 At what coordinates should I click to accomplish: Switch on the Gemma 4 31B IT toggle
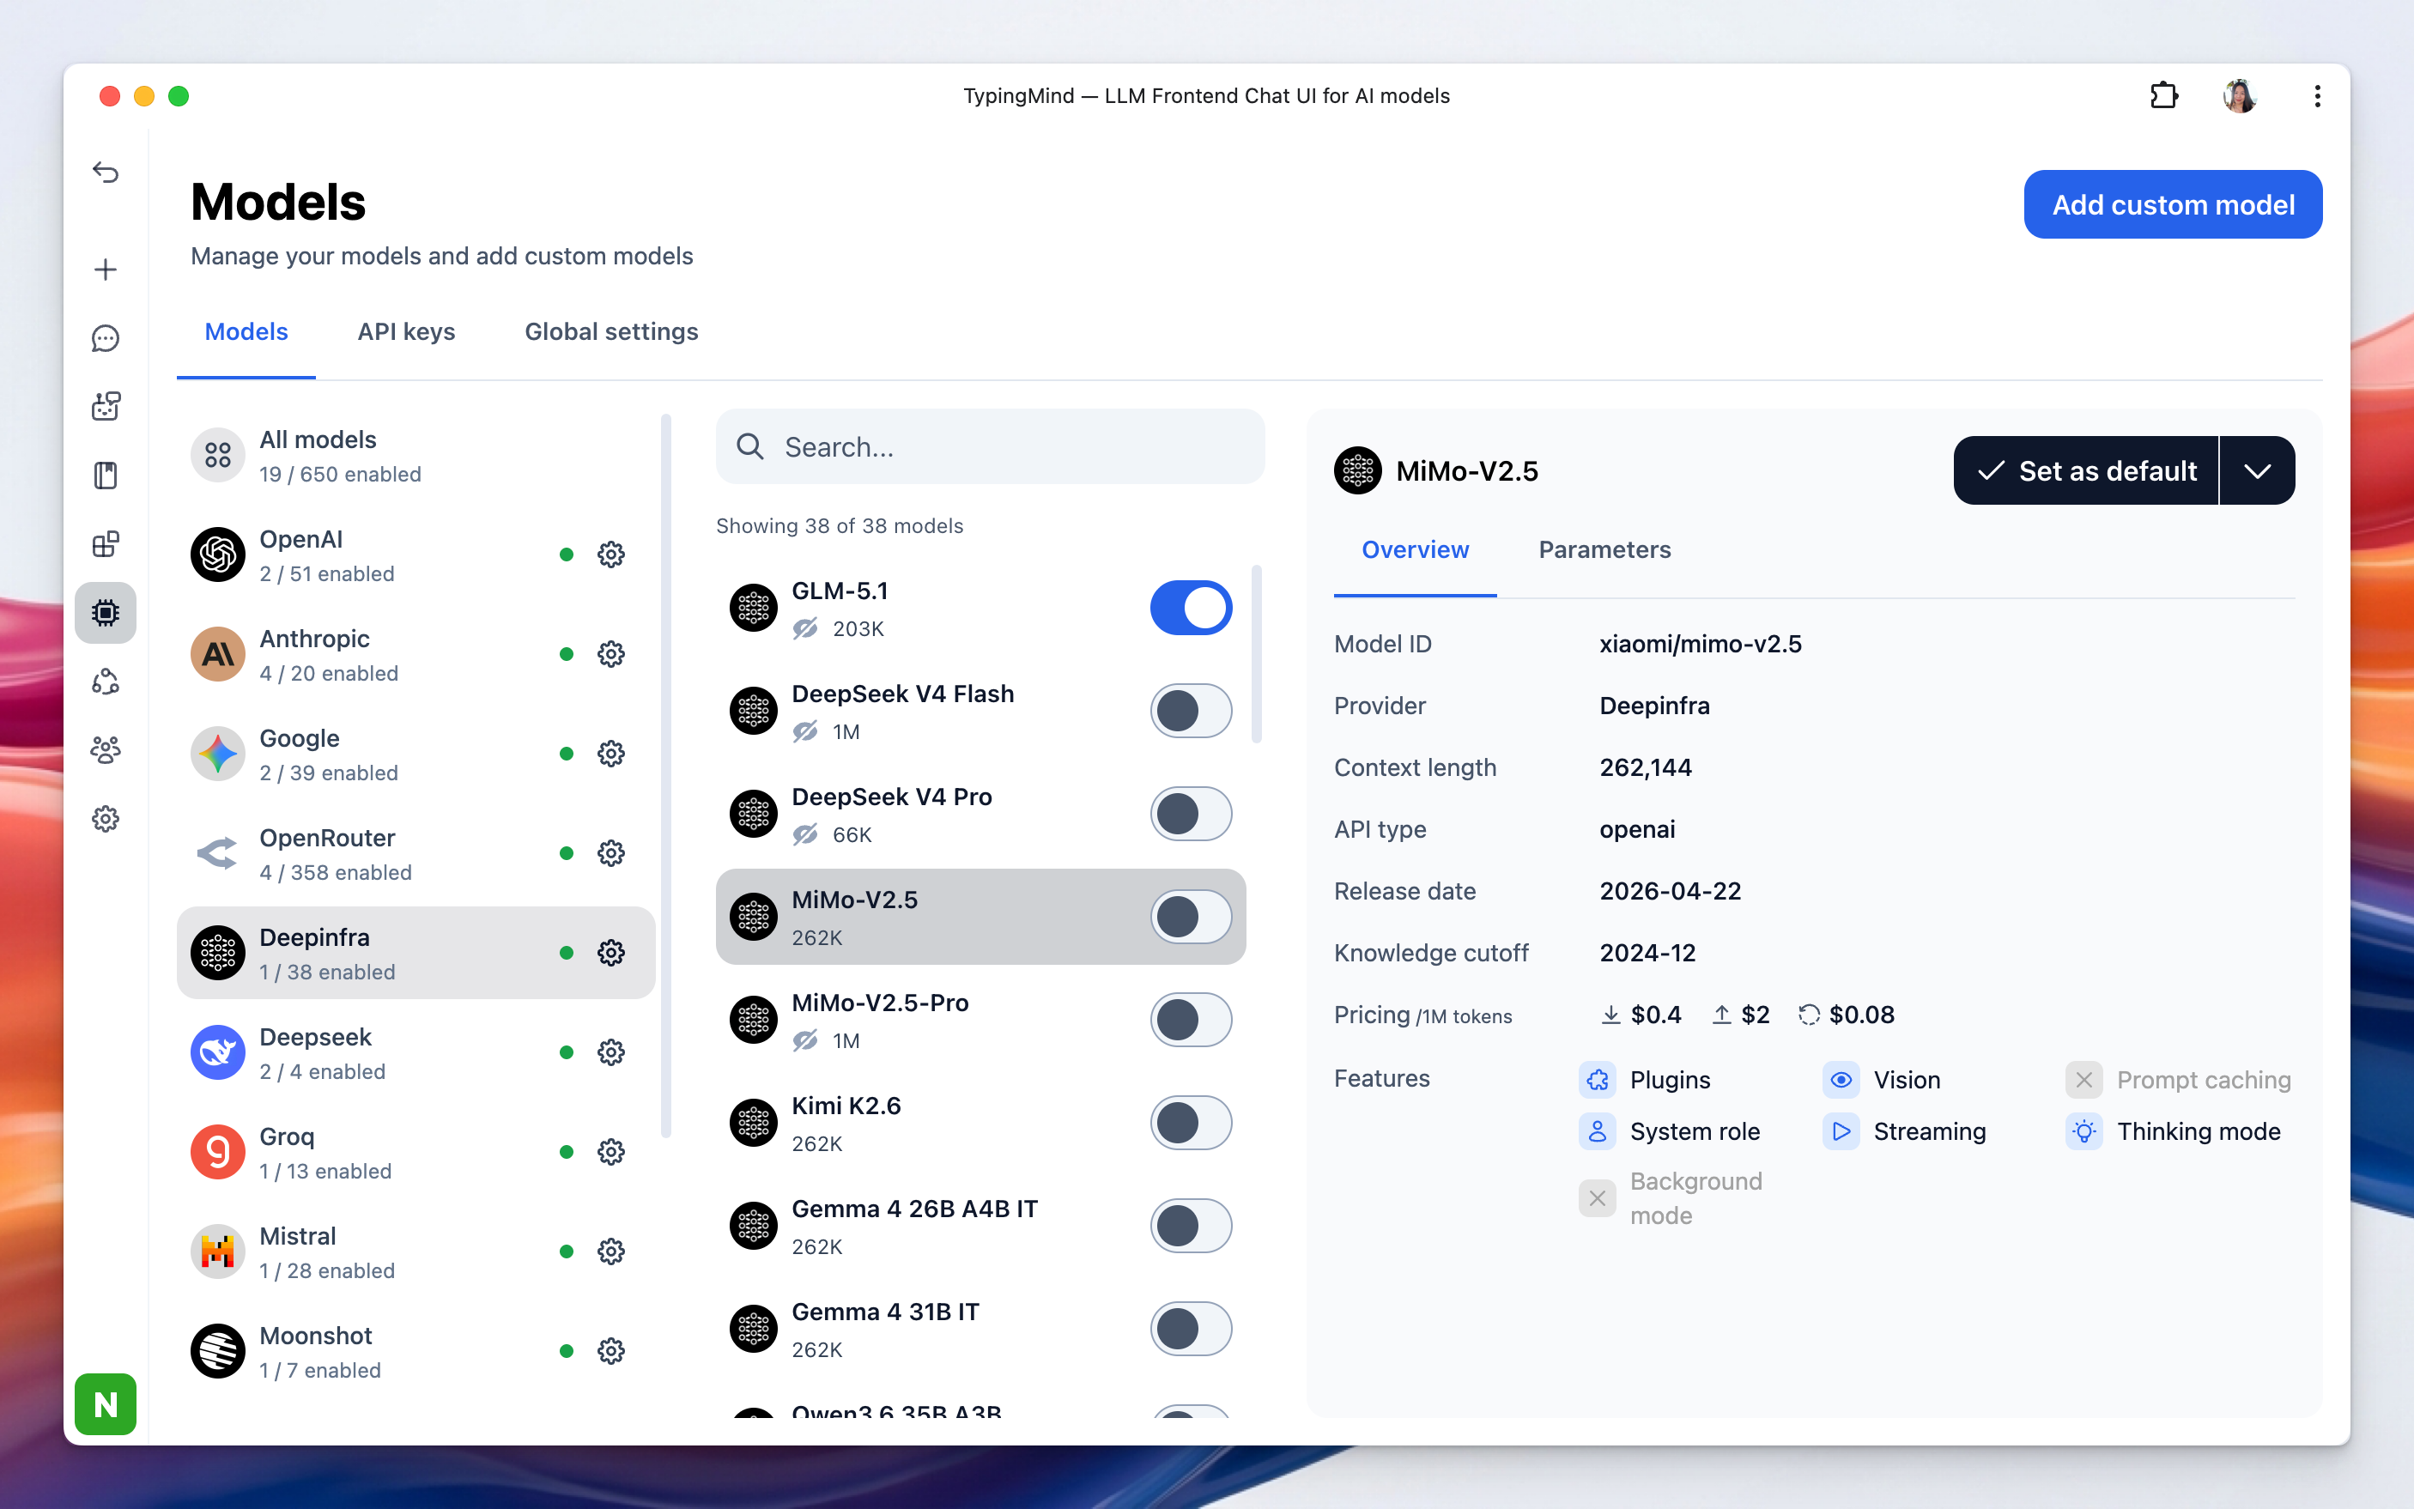tap(1192, 1329)
